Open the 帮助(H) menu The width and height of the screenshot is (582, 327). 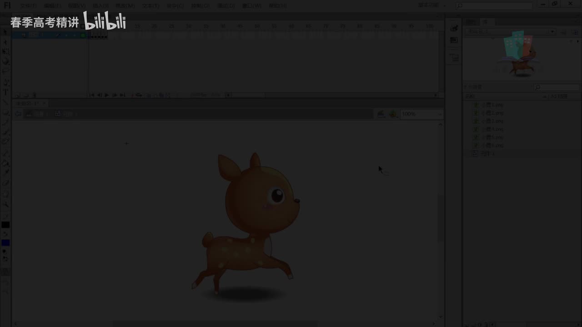277,5
